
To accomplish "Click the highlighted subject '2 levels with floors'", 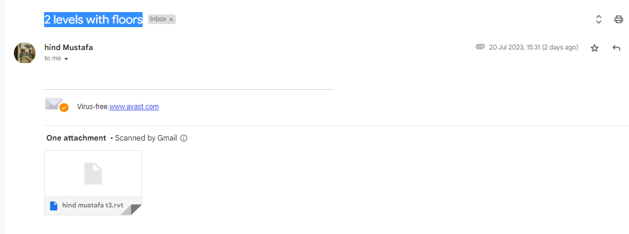I will pyautogui.click(x=94, y=19).
